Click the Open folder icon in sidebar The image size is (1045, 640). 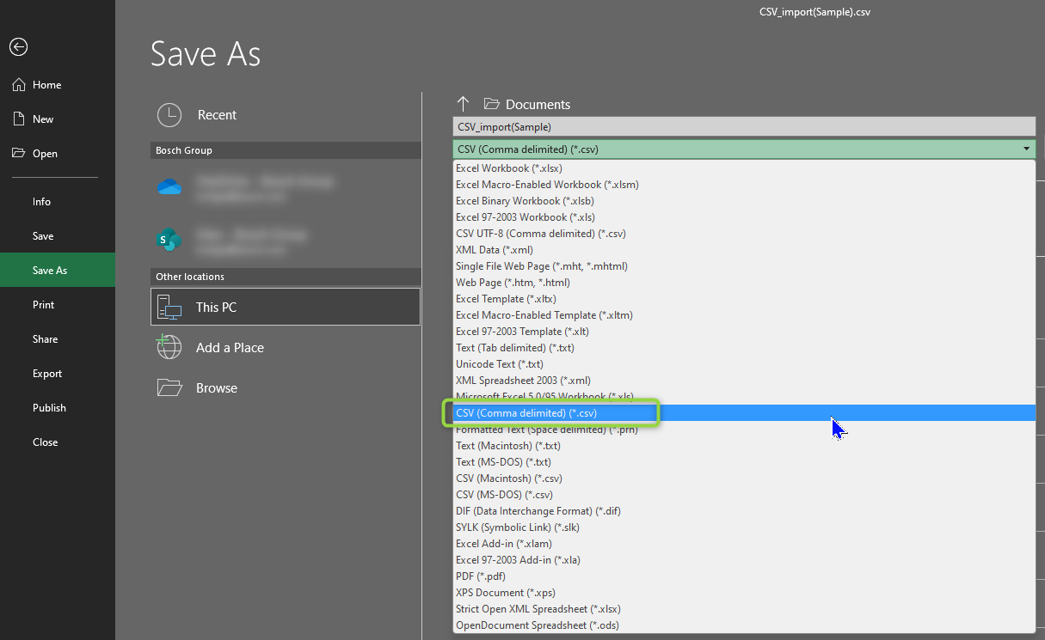[19, 154]
